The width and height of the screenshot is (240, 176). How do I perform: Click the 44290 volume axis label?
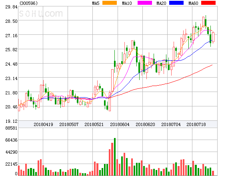11,152
